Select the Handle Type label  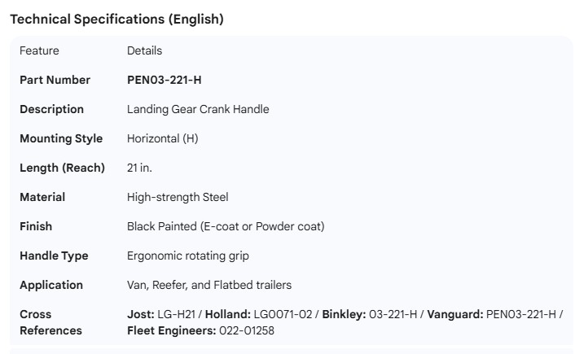coord(54,256)
